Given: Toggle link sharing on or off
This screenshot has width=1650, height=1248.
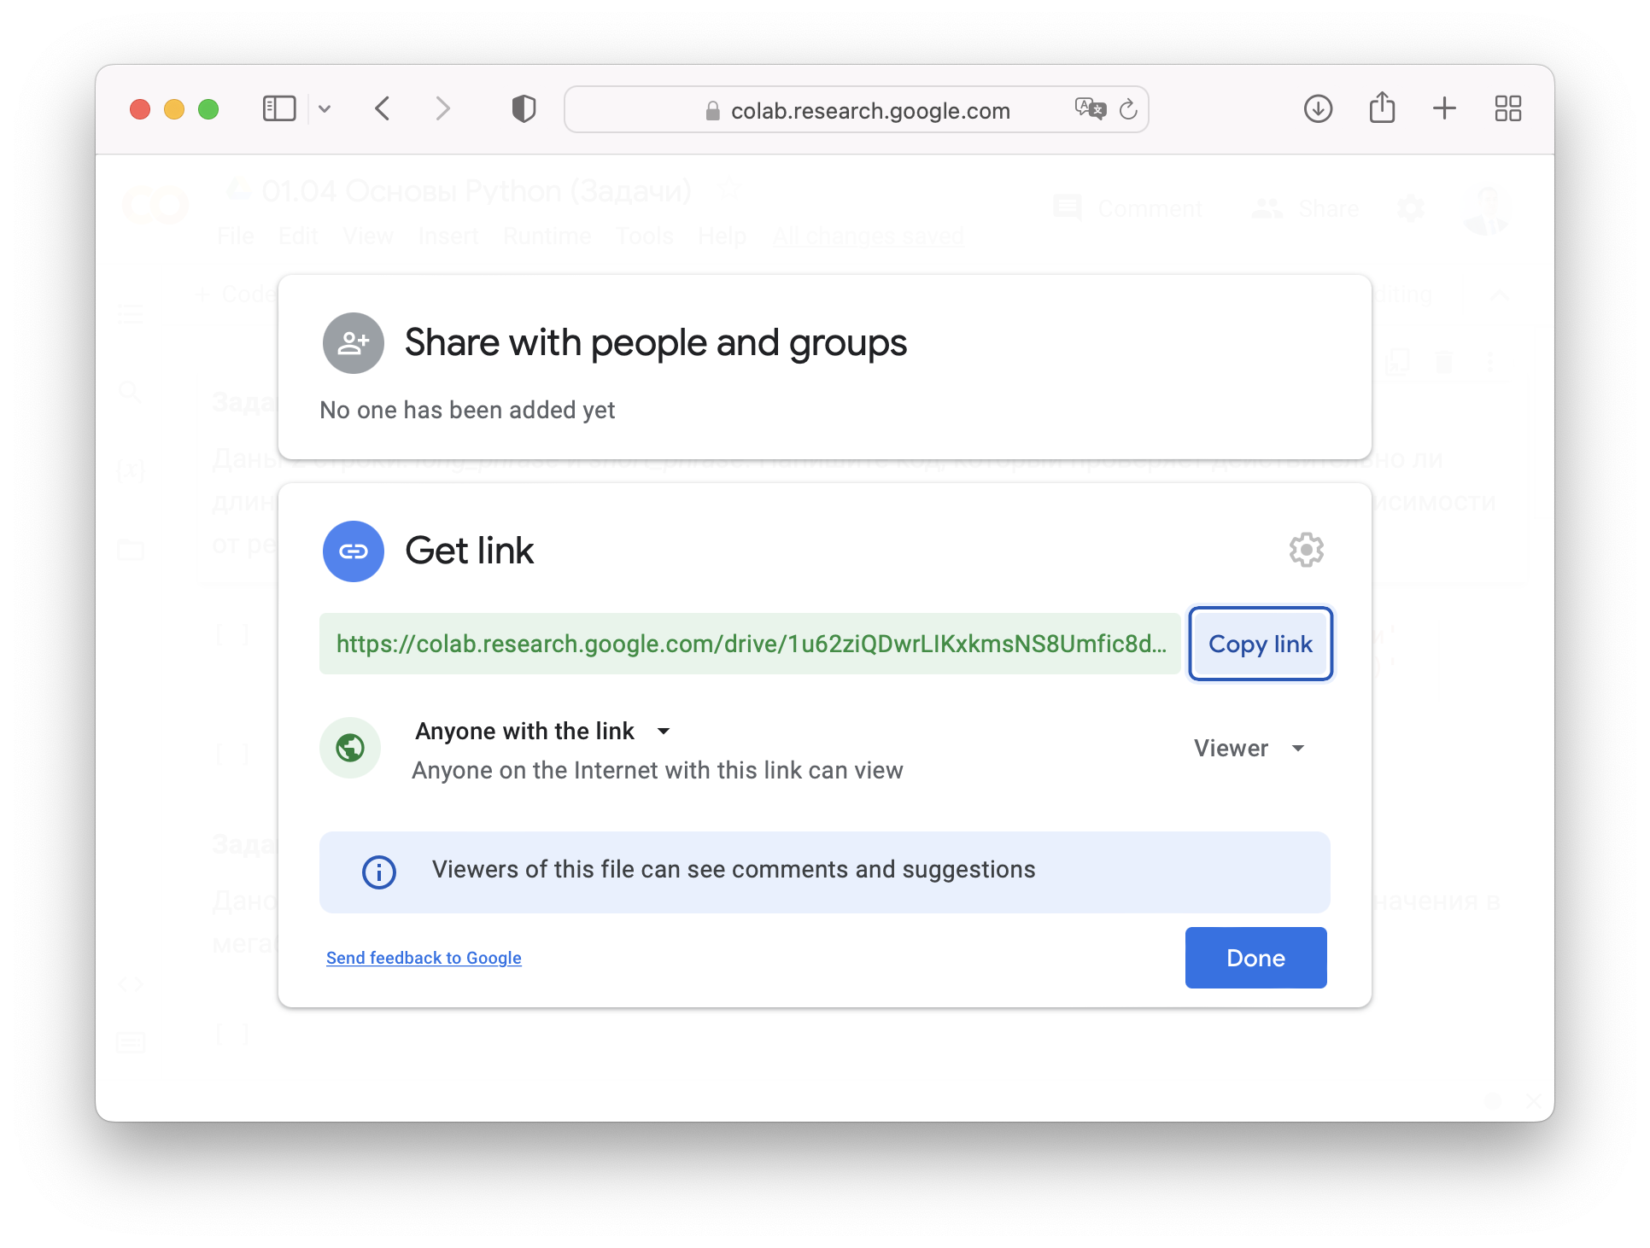Looking at the screenshot, I should tap(541, 730).
